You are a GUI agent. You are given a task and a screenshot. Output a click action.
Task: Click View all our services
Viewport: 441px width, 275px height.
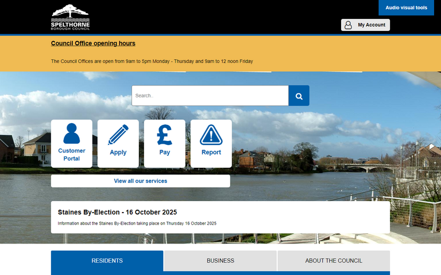[141, 181]
